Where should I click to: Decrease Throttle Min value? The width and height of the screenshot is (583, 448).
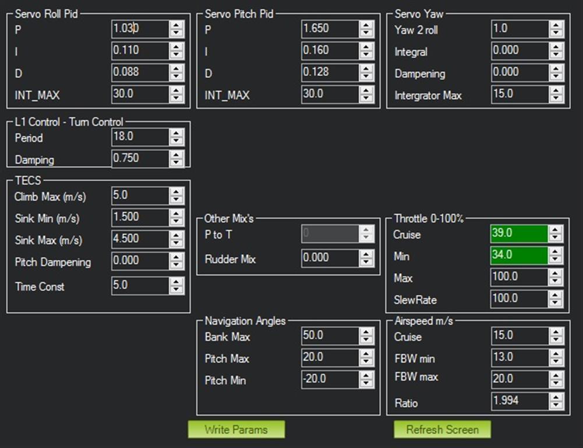tap(556, 260)
